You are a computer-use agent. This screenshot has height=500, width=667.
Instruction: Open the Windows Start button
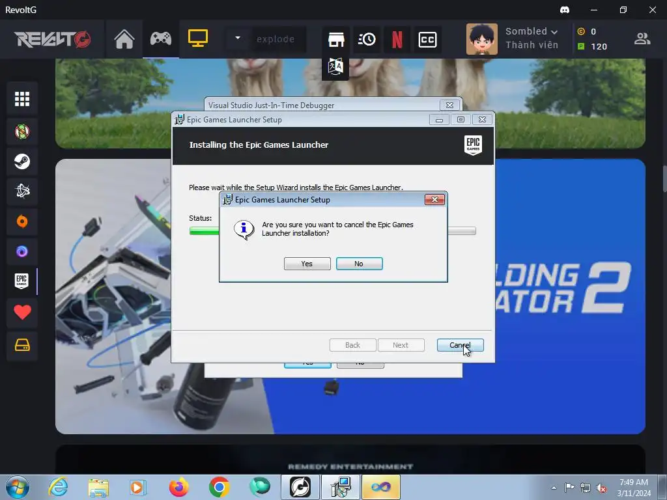[18, 487]
